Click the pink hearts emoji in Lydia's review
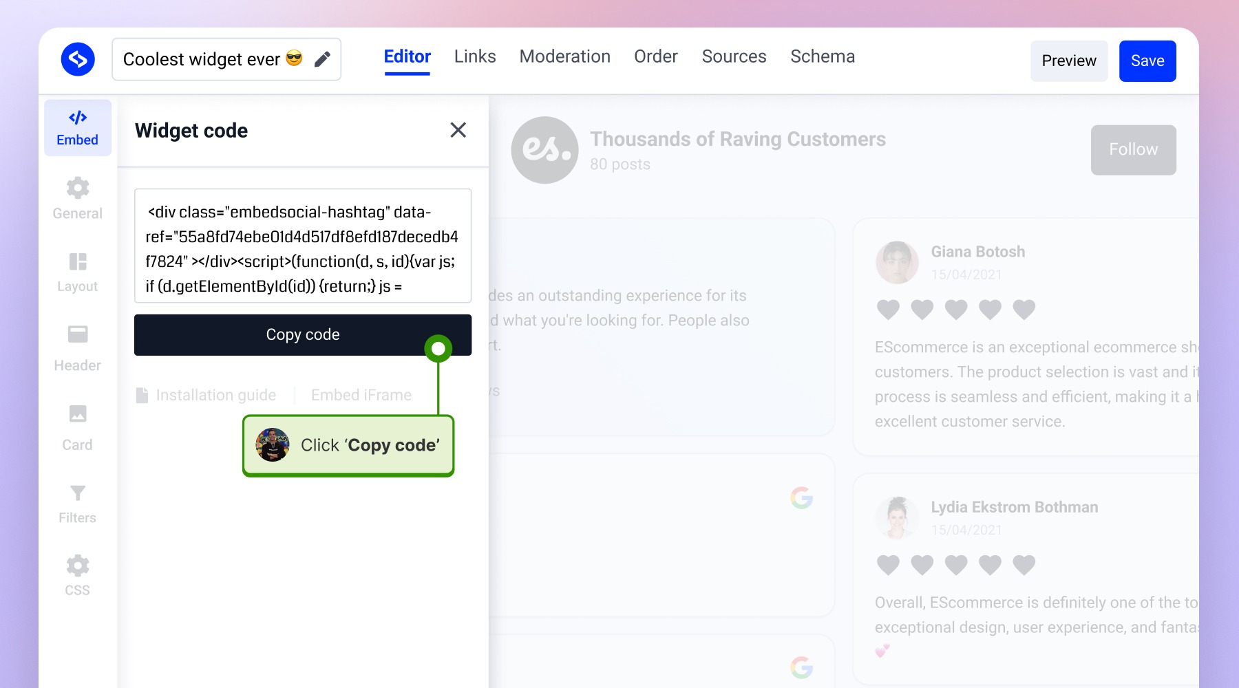The image size is (1239, 688). [x=882, y=650]
